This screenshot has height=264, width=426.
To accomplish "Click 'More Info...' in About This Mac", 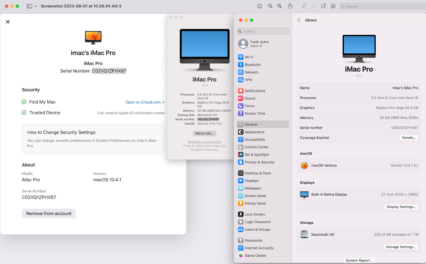I will coord(205,133).
